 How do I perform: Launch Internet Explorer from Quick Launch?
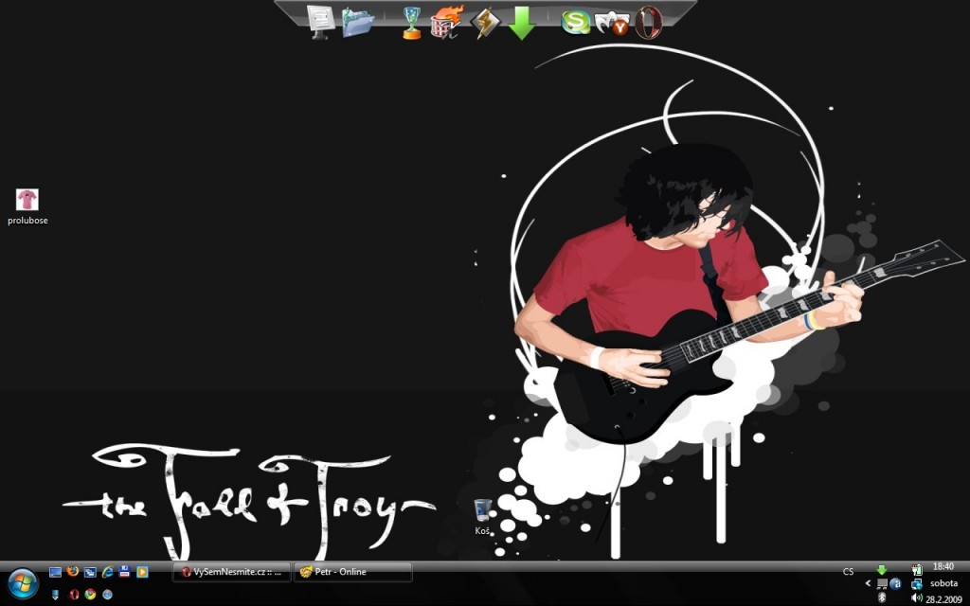pos(107,572)
